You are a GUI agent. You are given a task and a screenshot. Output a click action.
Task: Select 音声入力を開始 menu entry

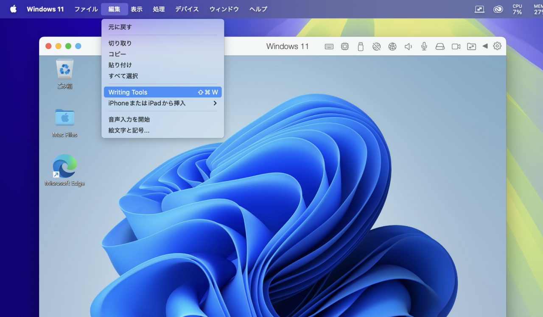162,120
